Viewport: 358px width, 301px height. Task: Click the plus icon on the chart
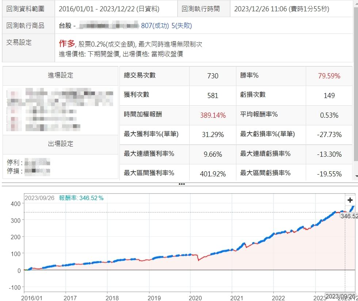click(350, 200)
